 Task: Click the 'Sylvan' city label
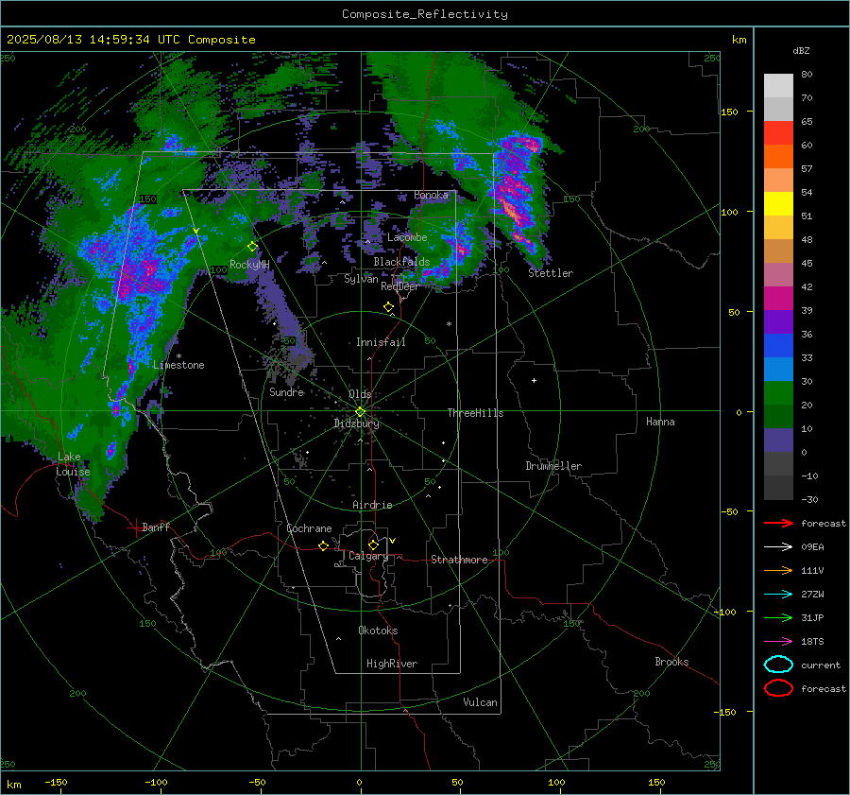[x=361, y=279]
